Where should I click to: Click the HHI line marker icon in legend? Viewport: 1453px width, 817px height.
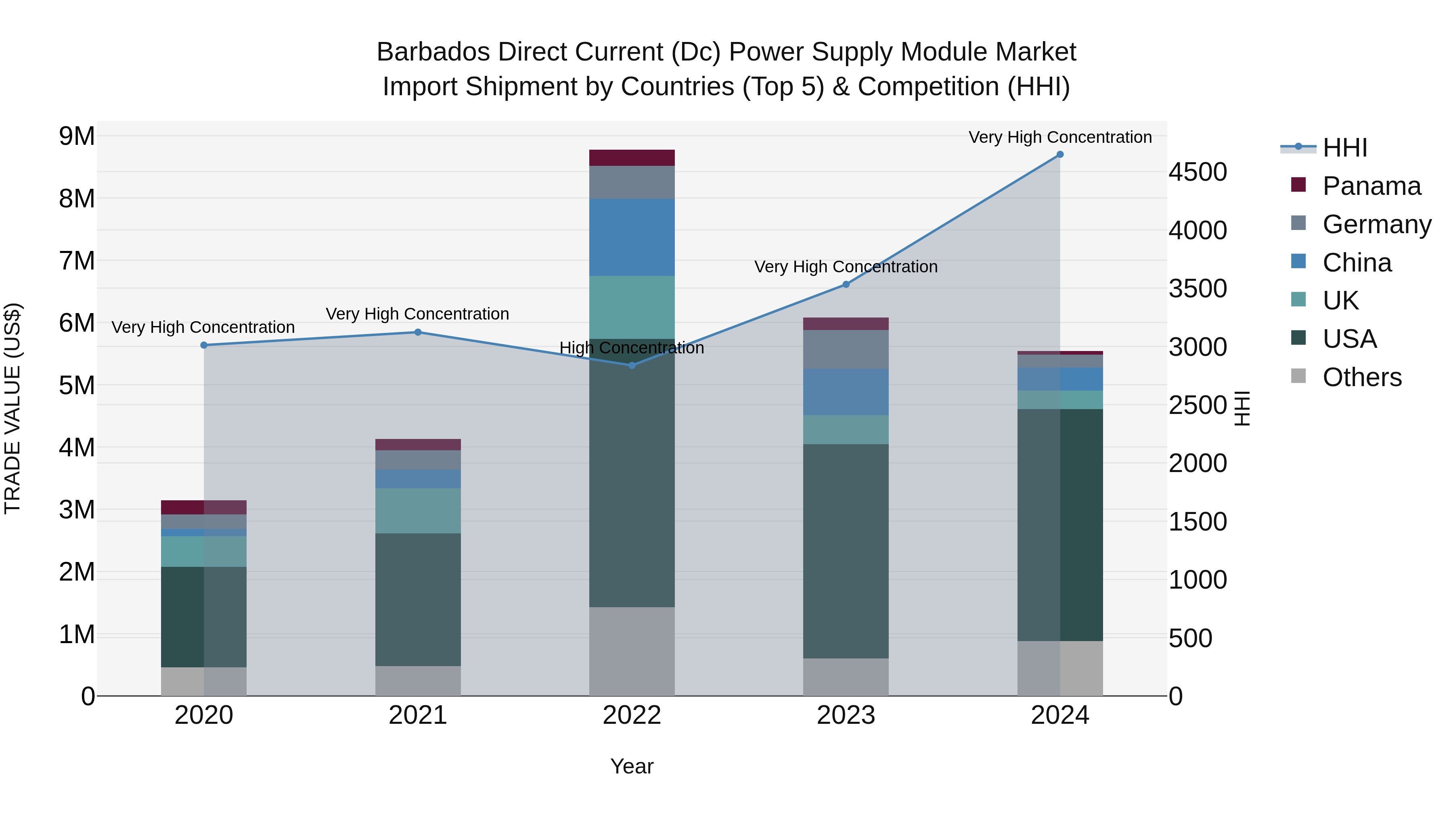pos(1298,147)
